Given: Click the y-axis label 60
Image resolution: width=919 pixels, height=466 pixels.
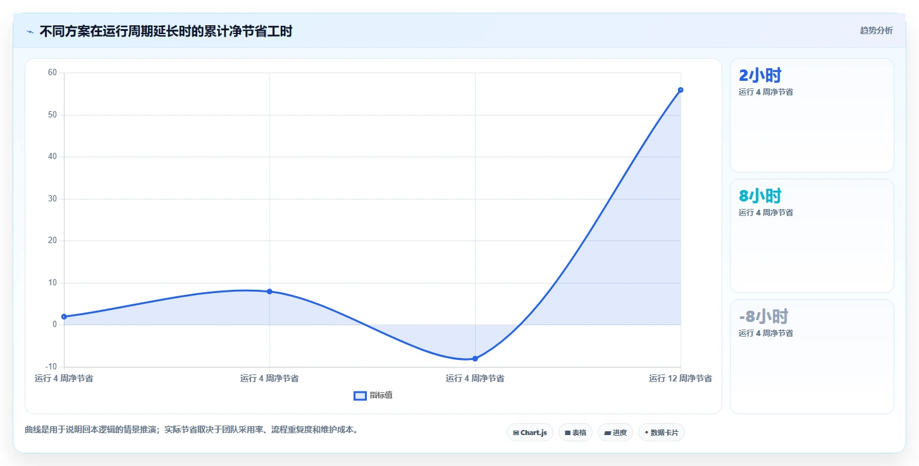Looking at the screenshot, I should (x=52, y=73).
